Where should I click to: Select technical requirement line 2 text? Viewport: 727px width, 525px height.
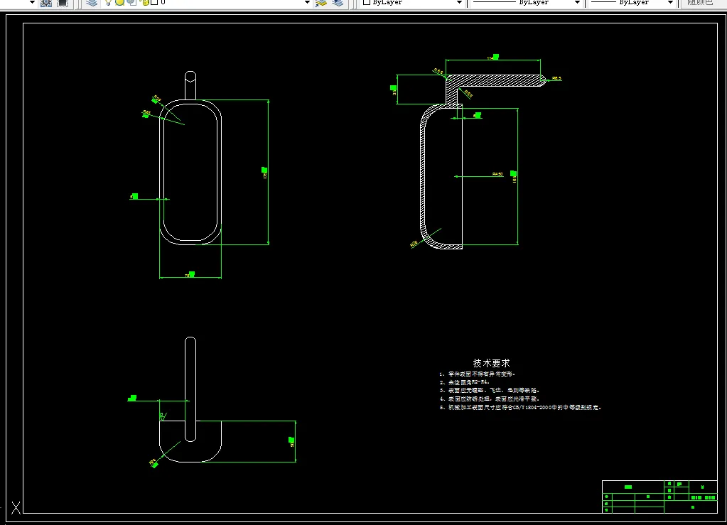465,382
